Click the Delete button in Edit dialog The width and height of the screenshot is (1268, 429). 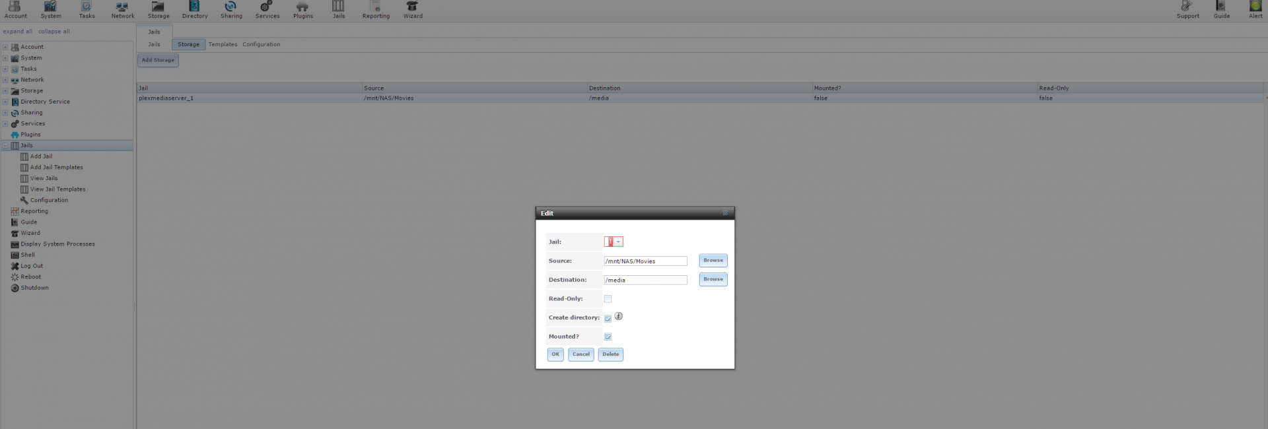(x=610, y=354)
